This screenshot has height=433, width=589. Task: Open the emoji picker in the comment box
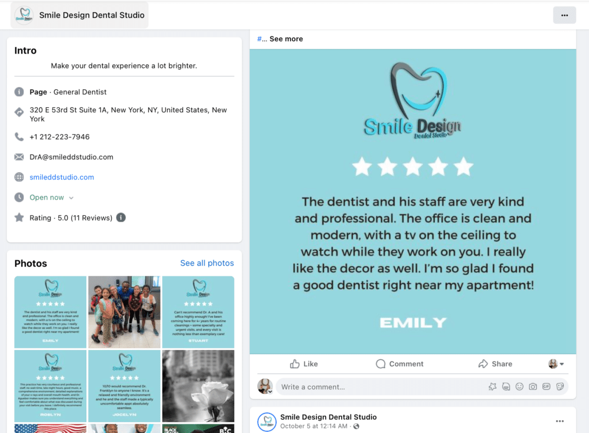point(519,387)
